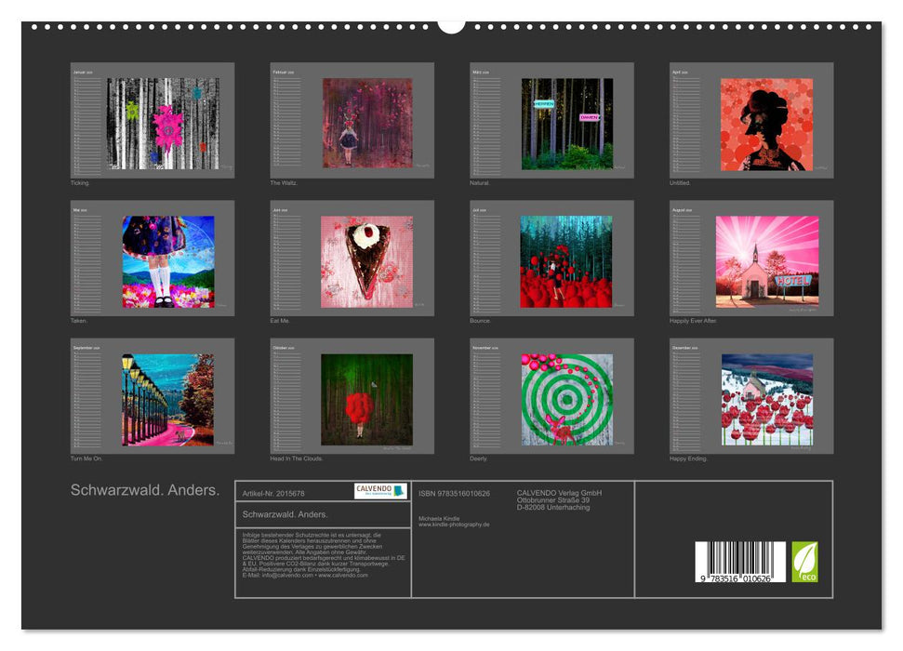Open the June 'Eat Me.' cake image

click(x=366, y=261)
